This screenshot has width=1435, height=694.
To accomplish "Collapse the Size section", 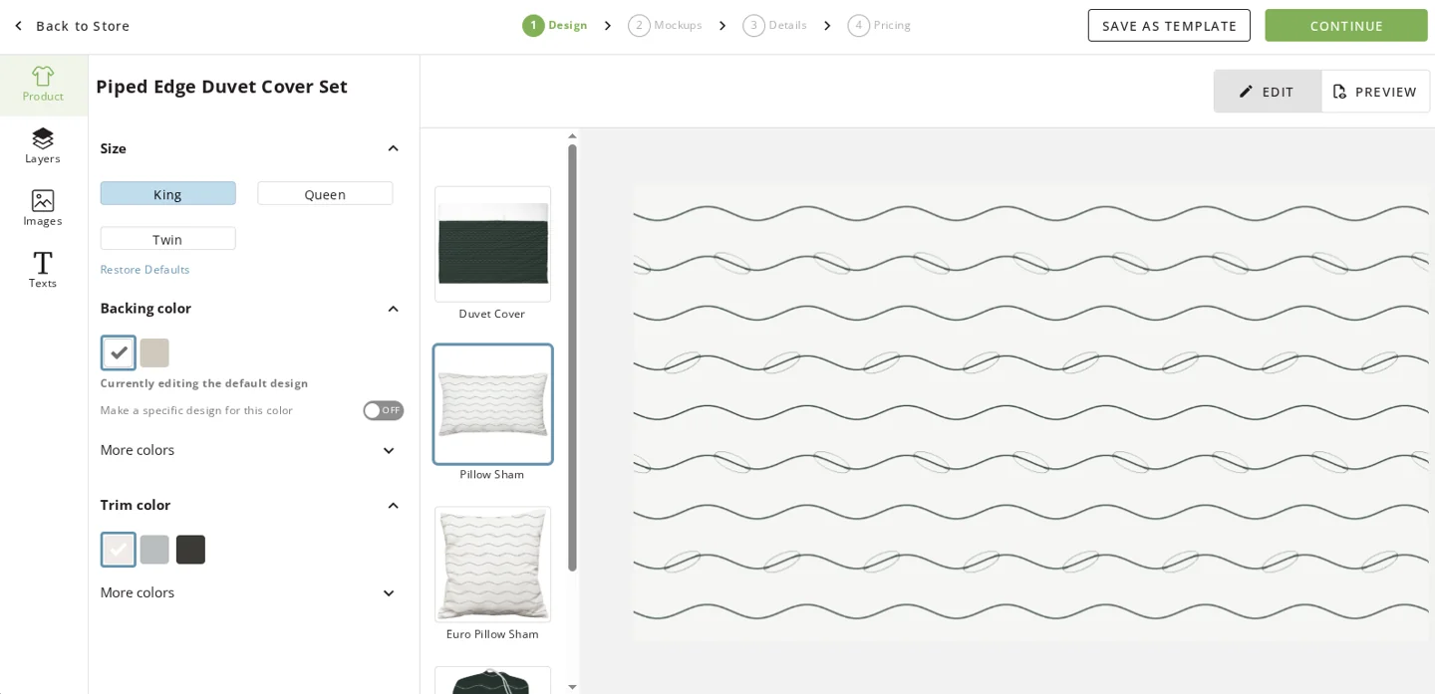I will coord(393,148).
